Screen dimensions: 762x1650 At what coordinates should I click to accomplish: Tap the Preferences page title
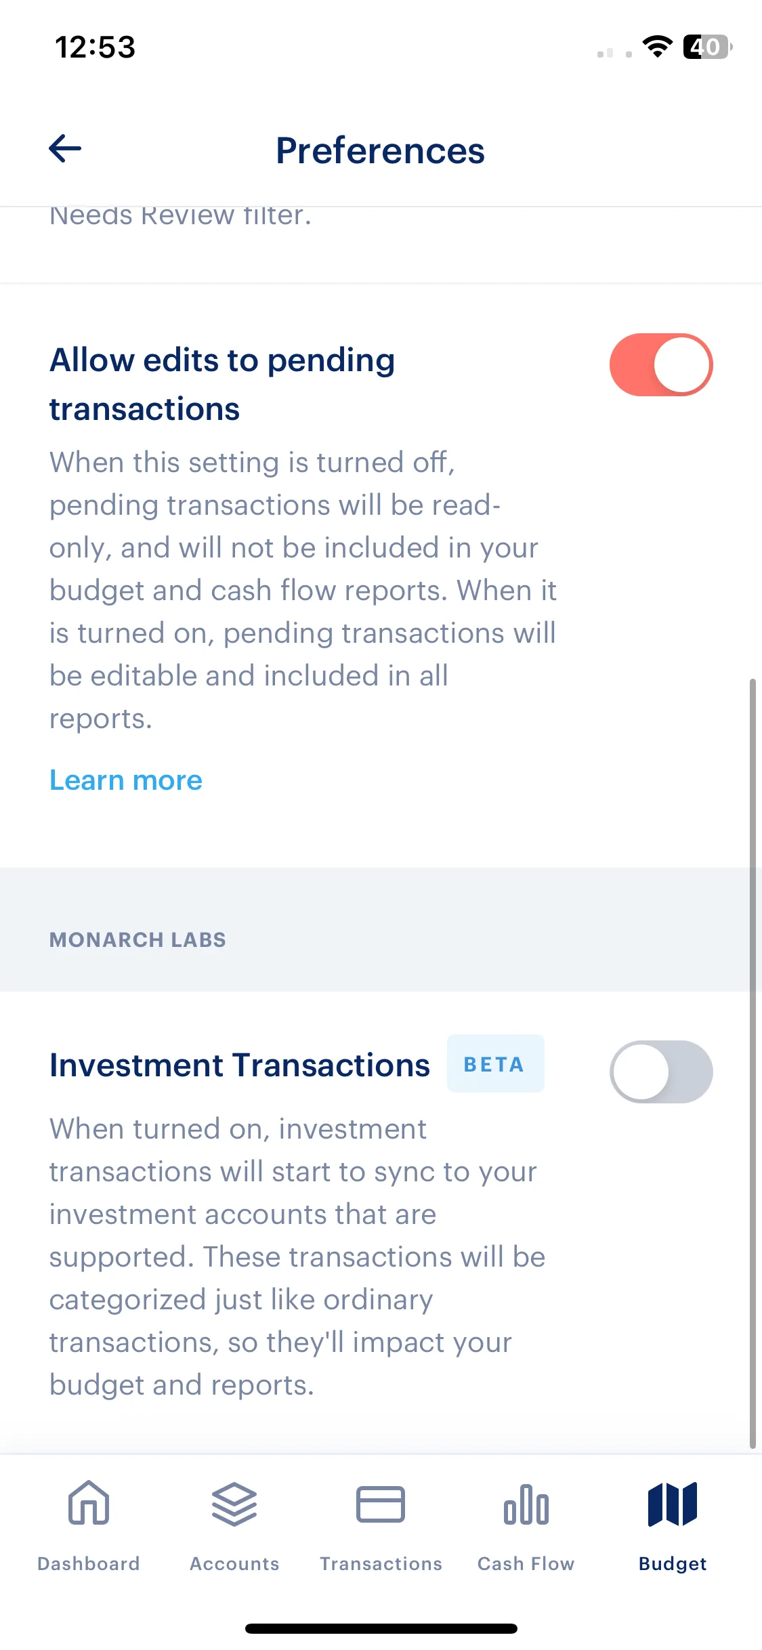(x=380, y=150)
